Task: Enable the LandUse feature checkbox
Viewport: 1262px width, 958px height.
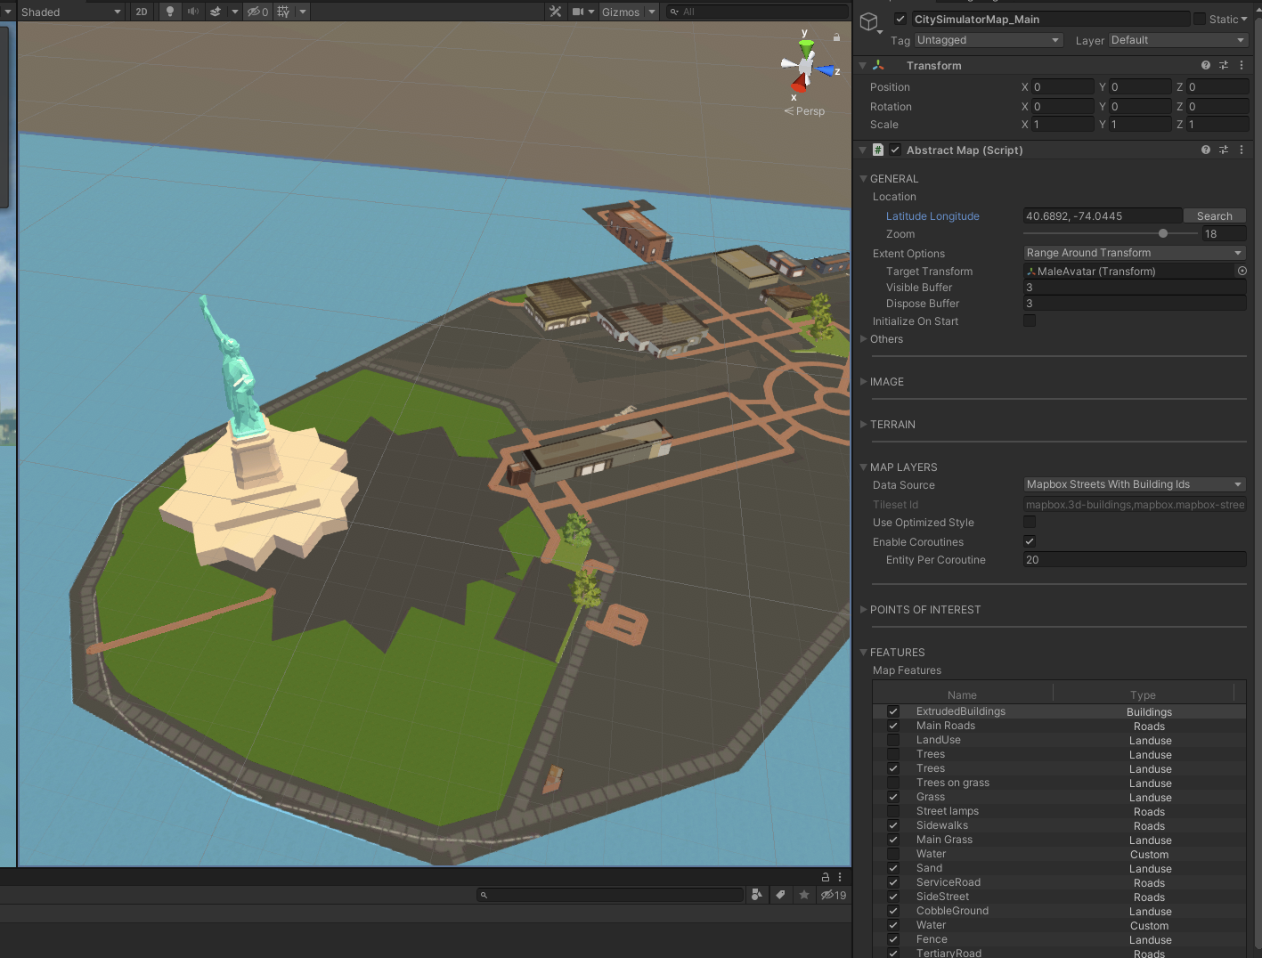Action: tap(893, 740)
